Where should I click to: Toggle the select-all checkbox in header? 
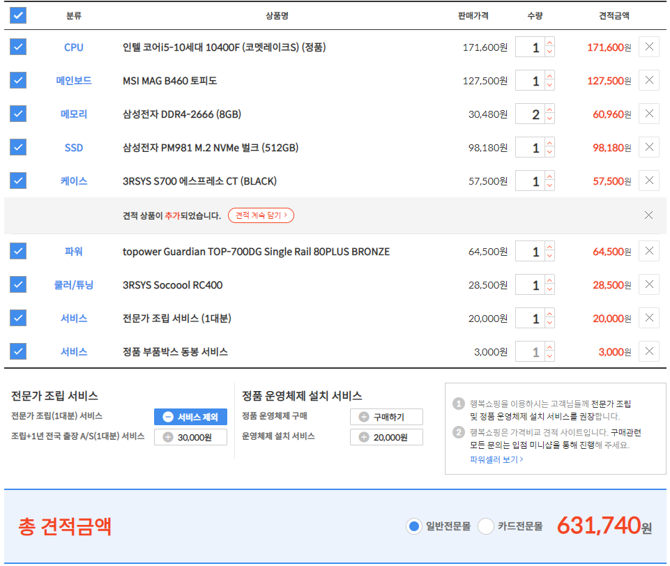tap(18, 15)
